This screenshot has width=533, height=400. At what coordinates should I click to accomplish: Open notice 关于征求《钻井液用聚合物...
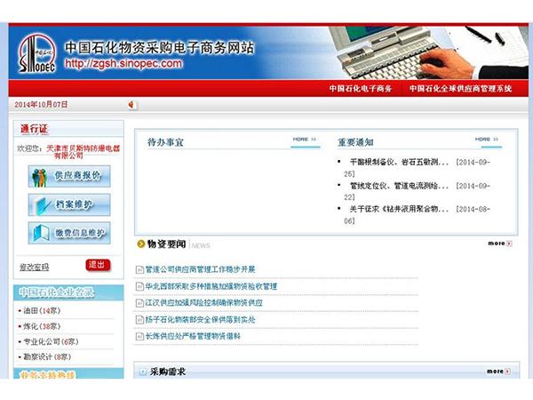(x=399, y=209)
